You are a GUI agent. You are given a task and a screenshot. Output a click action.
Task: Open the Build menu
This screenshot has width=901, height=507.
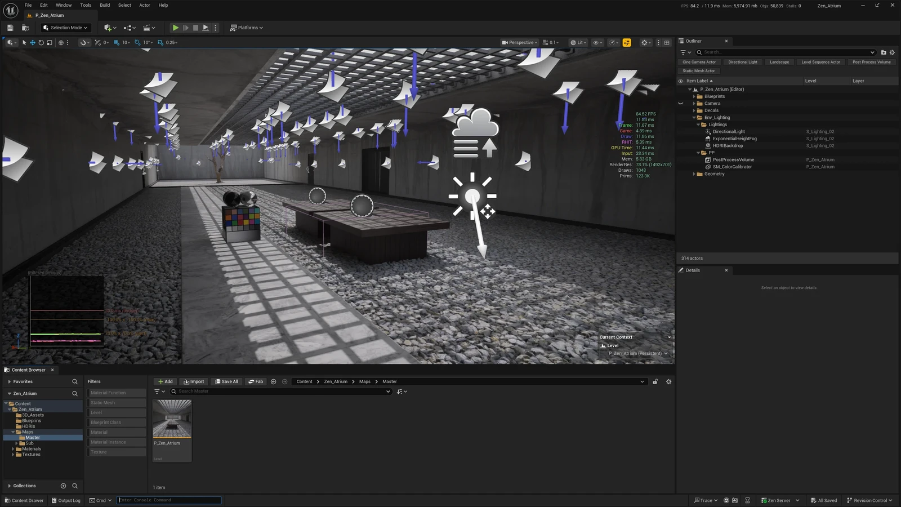coord(105,5)
